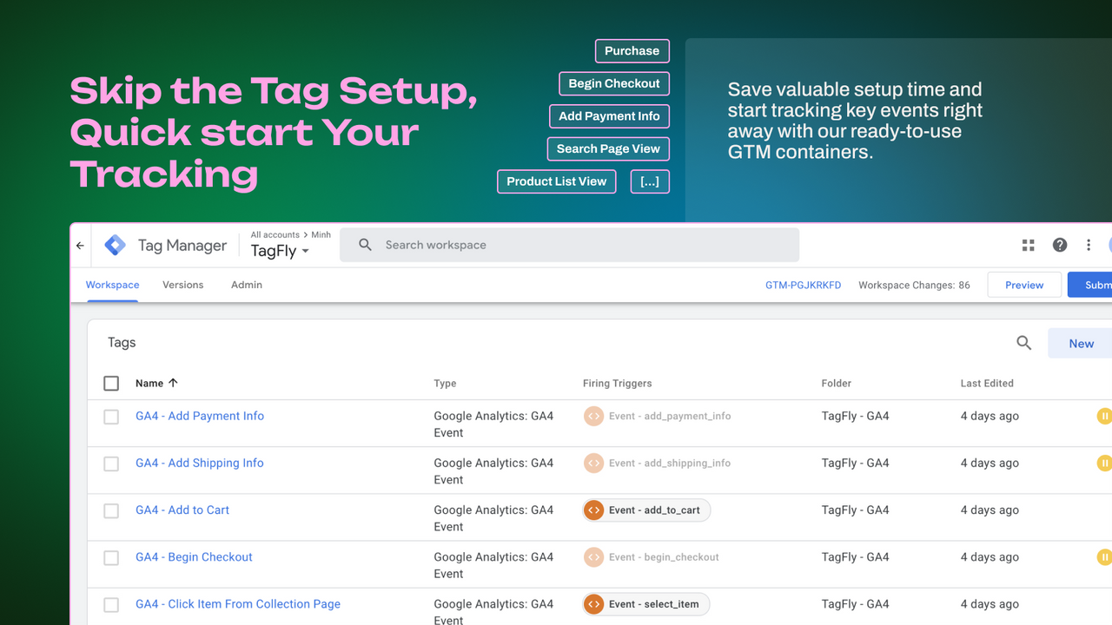Click the Event - select_item trigger chip
This screenshot has width=1112, height=625.
(645, 603)
